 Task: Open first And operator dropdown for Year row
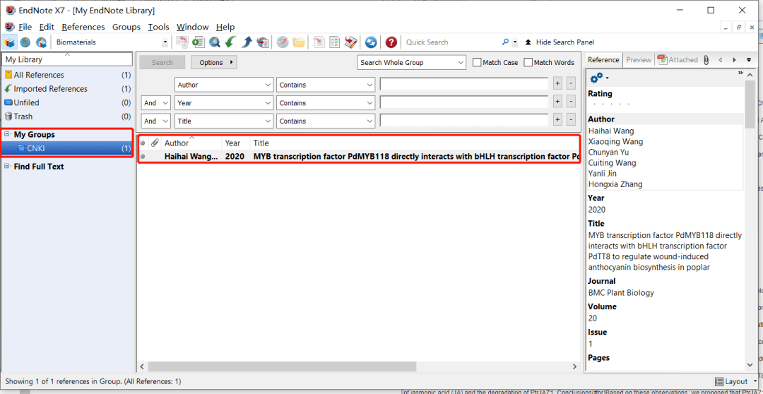point(155,103)
